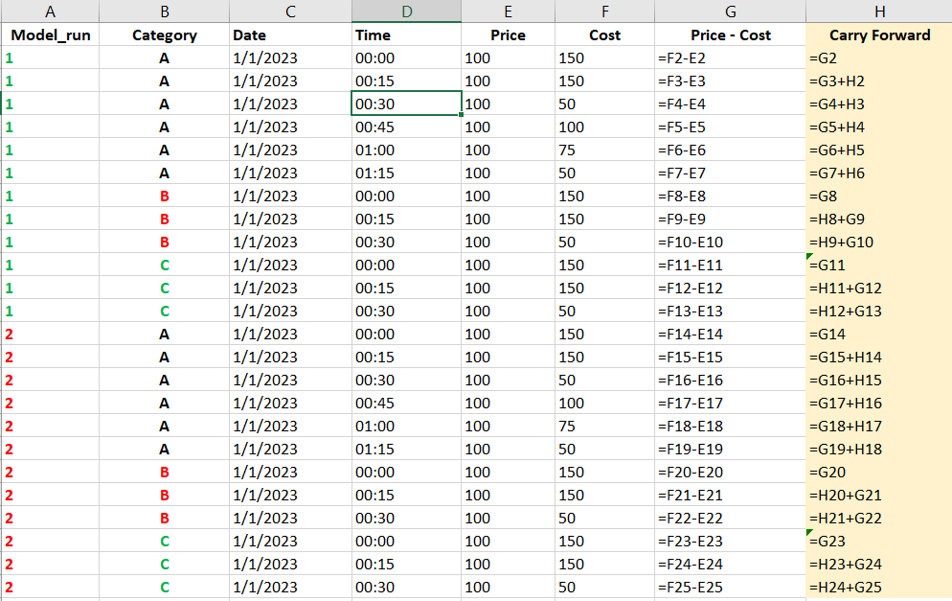Click the formula cell =F7-E7
Viewport: 952px width, 601px height.
click(x=731, y=173)
